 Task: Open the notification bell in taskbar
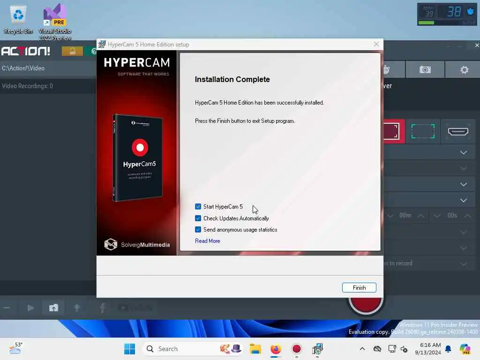click(x=448, y=349)
